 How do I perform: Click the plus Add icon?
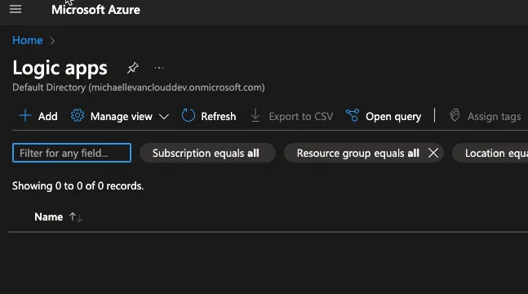25,116
